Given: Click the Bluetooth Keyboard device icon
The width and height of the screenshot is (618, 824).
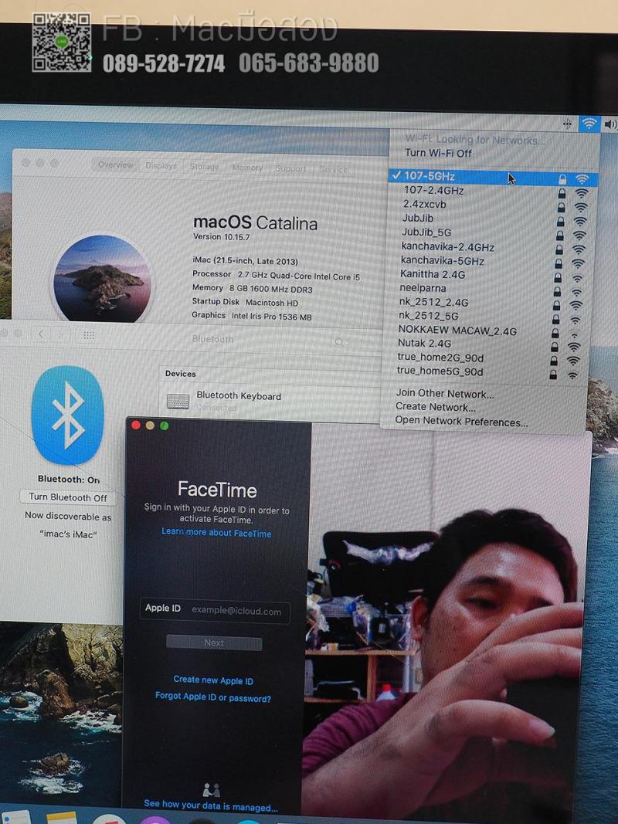Looking at the screenshot, I should [x=178, y=401].
